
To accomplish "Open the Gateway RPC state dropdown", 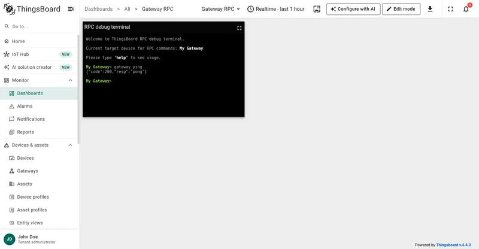I will coord(220,9).
